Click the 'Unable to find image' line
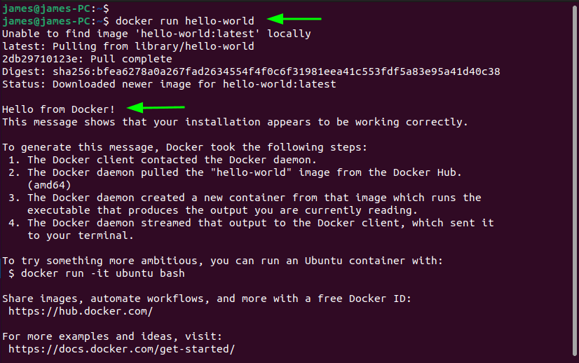The image size is (579, 363). click(156, 34)
